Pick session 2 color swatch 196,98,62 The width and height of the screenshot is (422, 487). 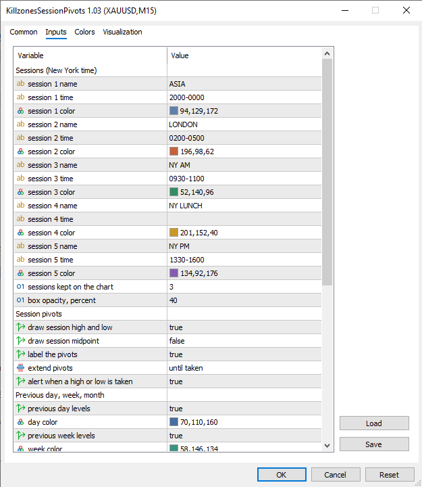pyautogui.click(x=174, y=152)
